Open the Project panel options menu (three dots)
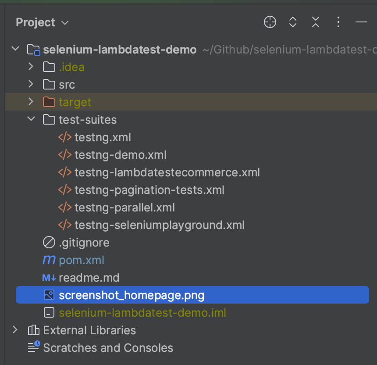This screenshot has width=377, height=365. click(338, 22)
